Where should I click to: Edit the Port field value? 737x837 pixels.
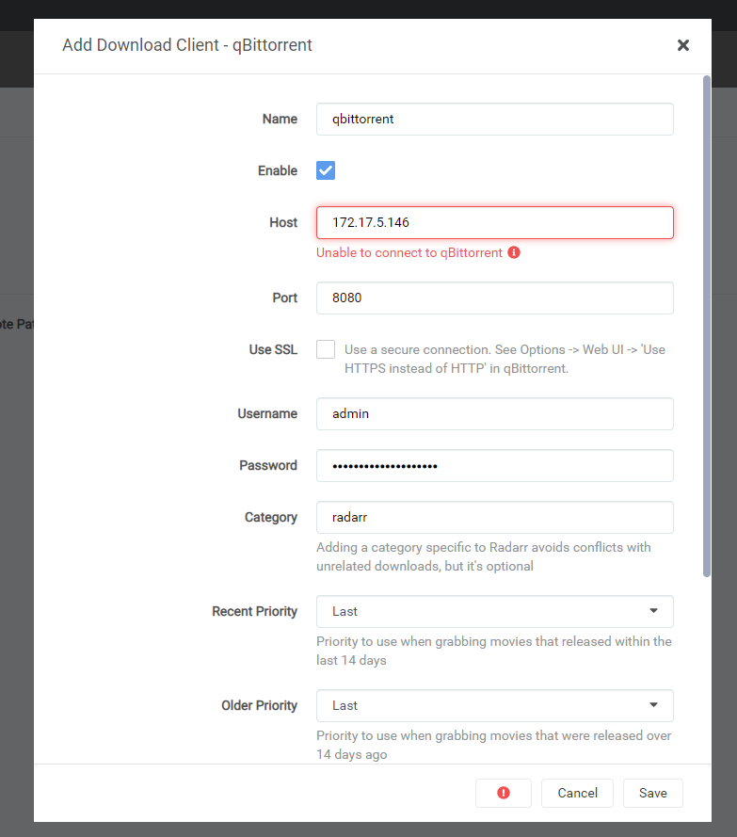tap(494, 298)
